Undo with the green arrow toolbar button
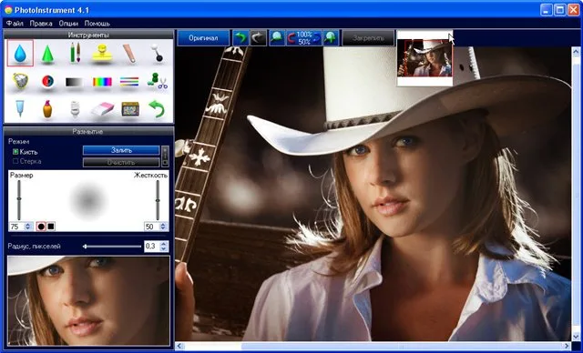 (240, 38)
